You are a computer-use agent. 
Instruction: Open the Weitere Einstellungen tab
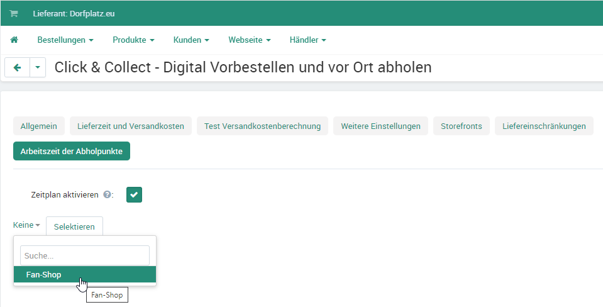pos(380,126)
